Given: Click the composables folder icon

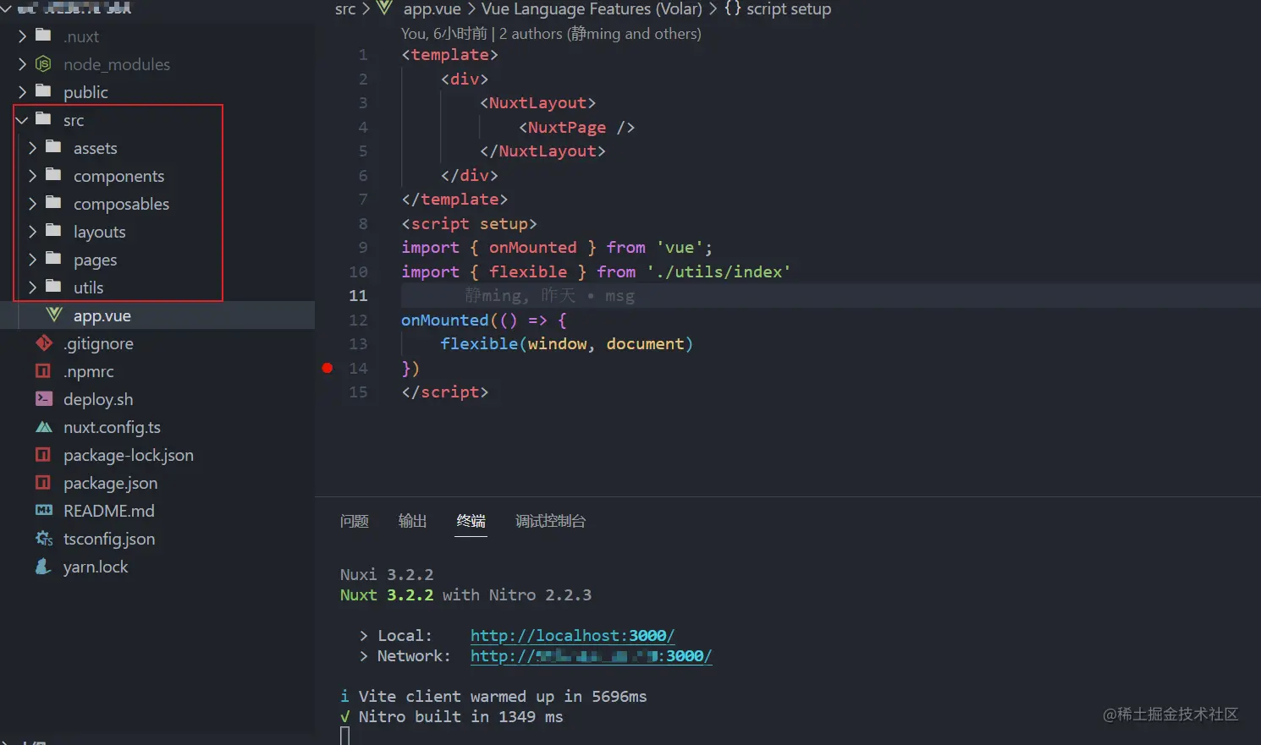Looking at the screenshot, I should 53,203.
